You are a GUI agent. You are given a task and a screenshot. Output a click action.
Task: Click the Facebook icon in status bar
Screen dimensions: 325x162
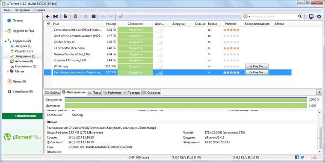tap(297, 157)
